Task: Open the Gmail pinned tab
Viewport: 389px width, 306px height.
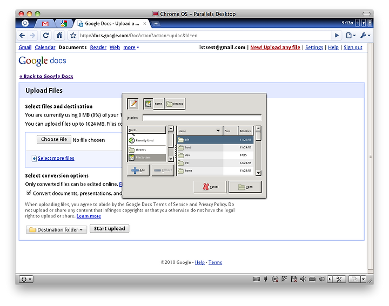Action: click(x=45, y=24)
